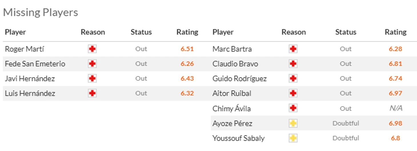Image resolution: width=417 pixels, height=151 pixels.
Task: Click the right table Status column header
Action: coord(346,32)
